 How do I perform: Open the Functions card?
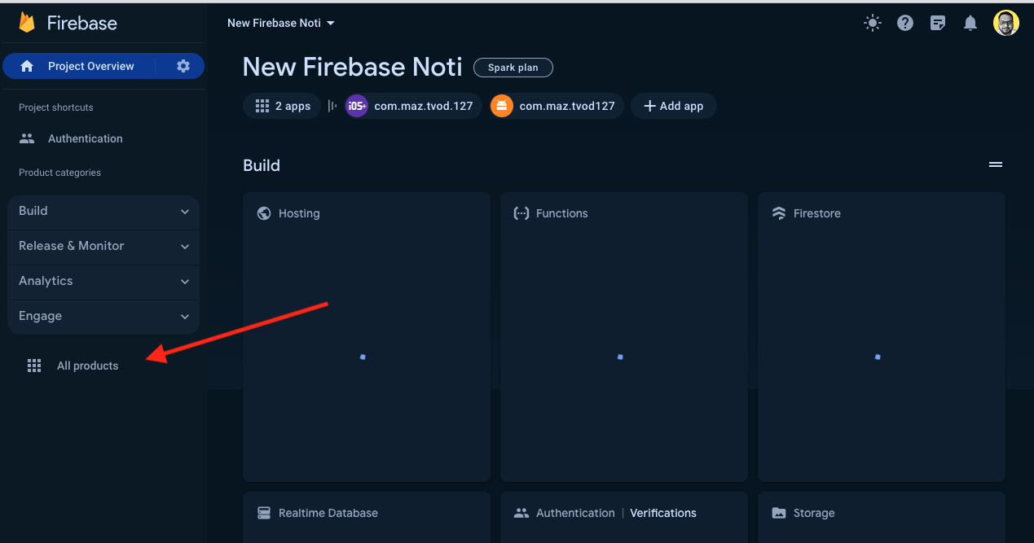click(624, 337)
